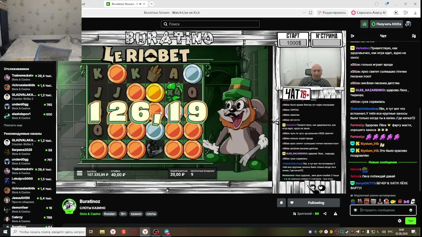Click the search field labeled Поиск
Viewport: 422px width, 237px height.
coord(210,24)
